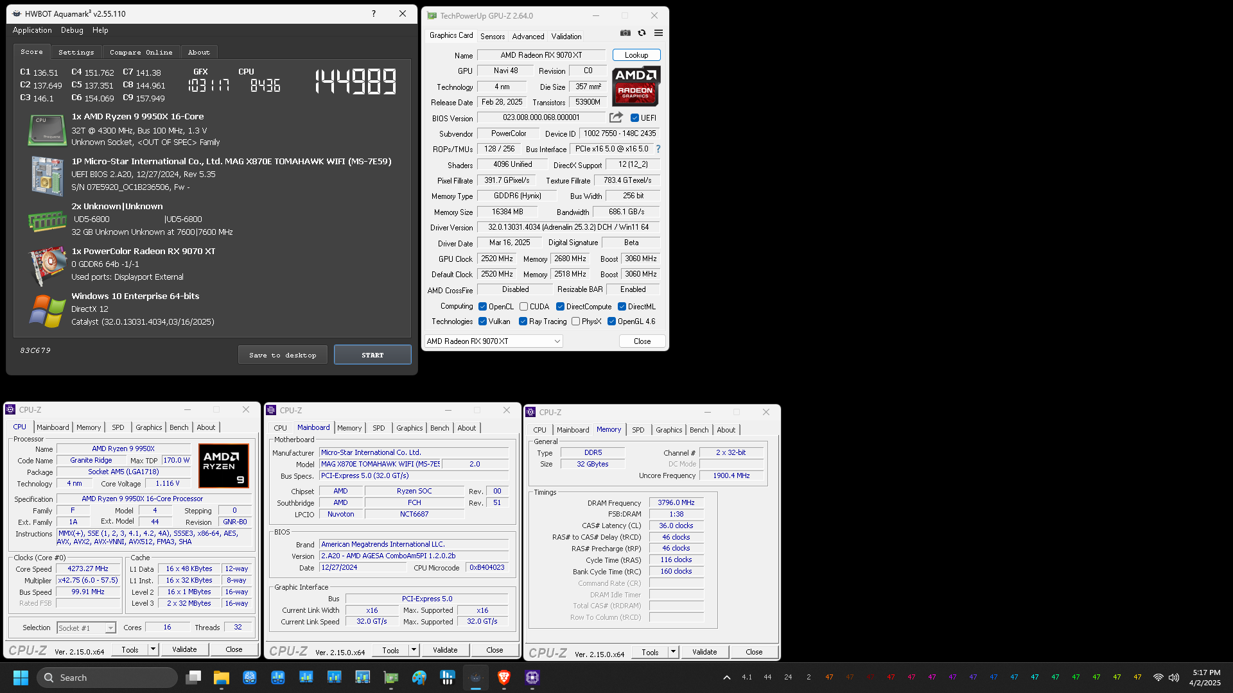1233x693 pixels.
Task: Click the volume speaker tray icon
Action: click(1174, 678)
